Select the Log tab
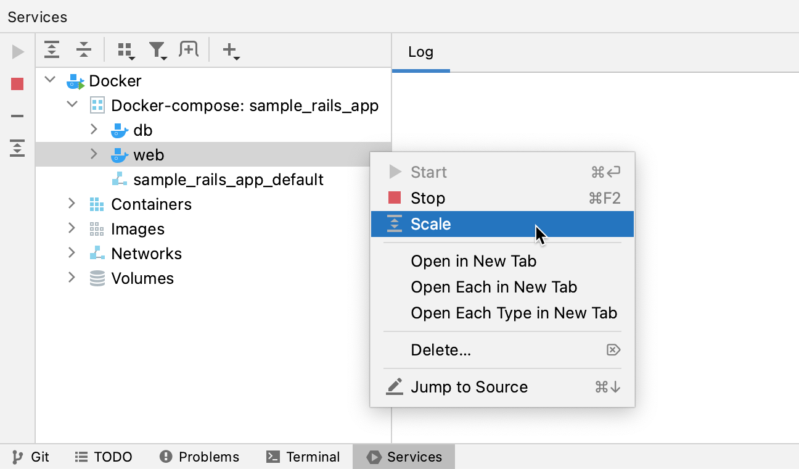 coord(420,52)
